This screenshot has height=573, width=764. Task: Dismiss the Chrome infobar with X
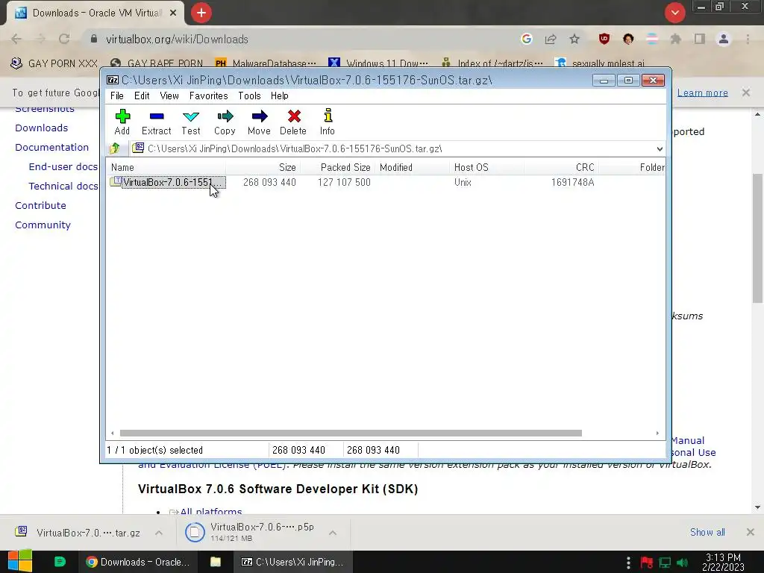[746, 92]
